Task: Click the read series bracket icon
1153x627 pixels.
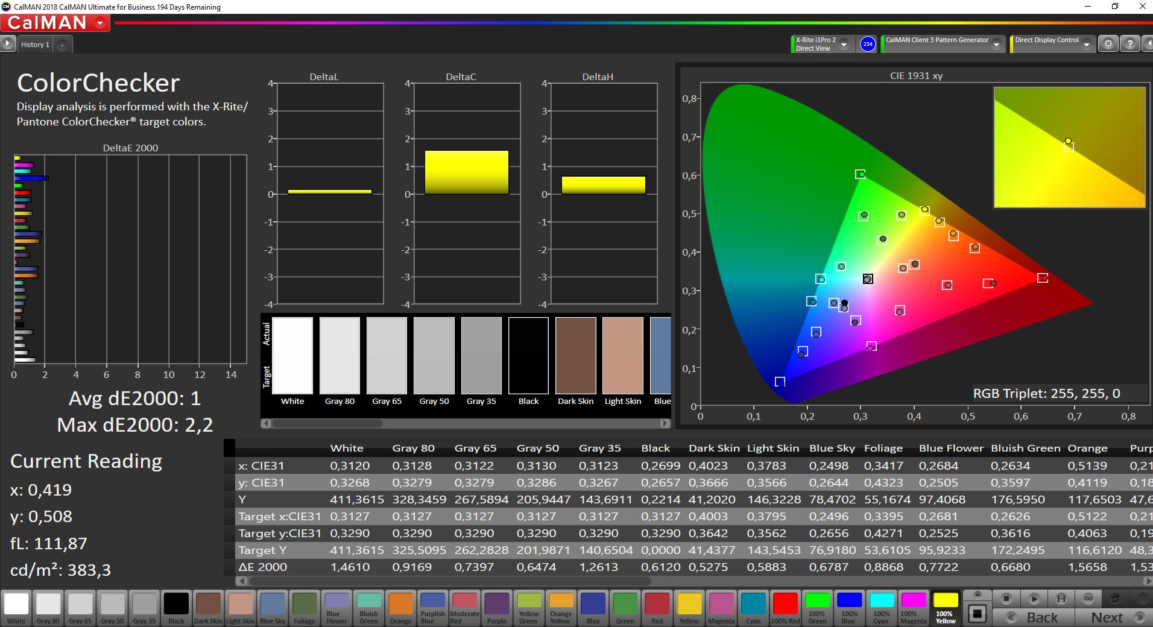Action: coord(1061,599)
